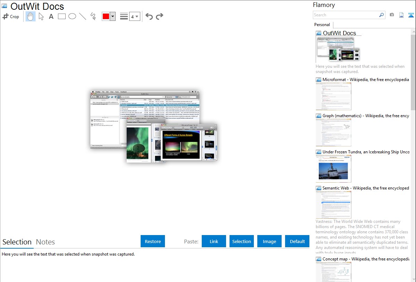Select the Crop tool

[x=11, y=16]
